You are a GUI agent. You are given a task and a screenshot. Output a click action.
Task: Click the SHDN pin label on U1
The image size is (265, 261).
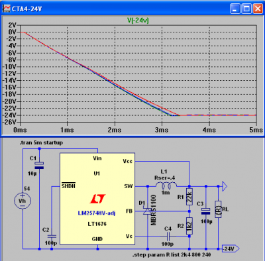pyautogui.click(x=68, y=186)
